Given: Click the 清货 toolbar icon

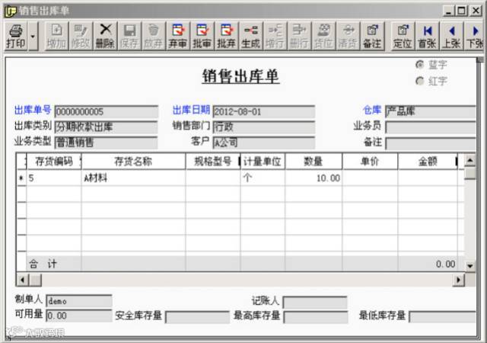Looking at the screenshot, I should point(348,36).
